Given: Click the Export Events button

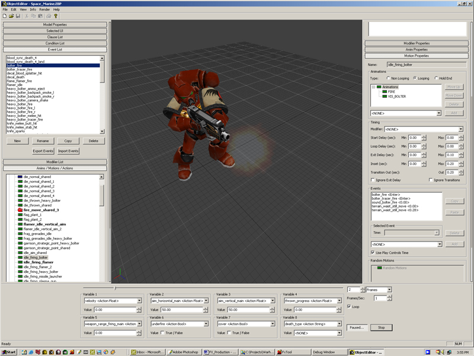Looking at the screenshot, I should (x=43, y=151).
